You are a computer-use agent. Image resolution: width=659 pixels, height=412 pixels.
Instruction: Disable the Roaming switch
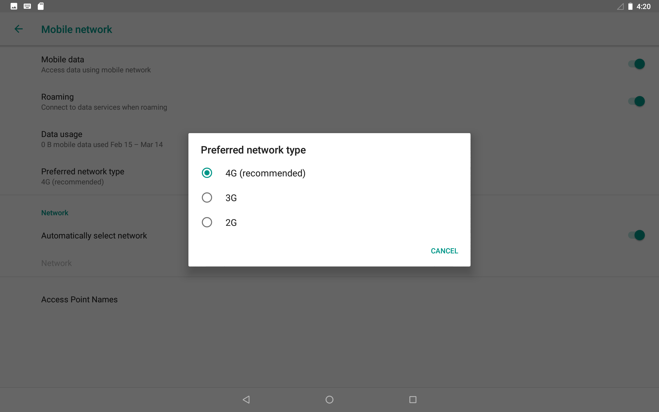(636, 101)
